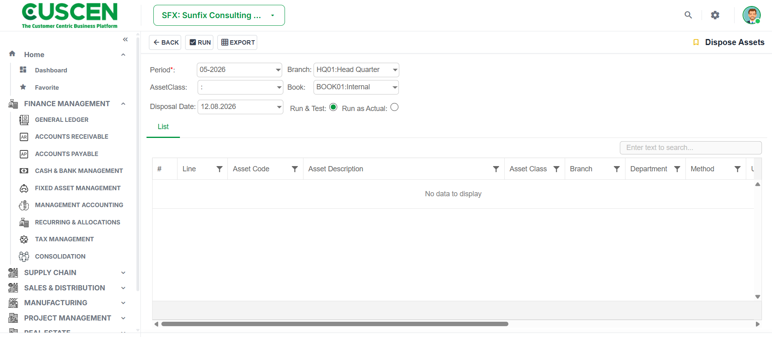Select the Run as Actual radio button
This screenshot has height=337, width=772.
(394, 107)
